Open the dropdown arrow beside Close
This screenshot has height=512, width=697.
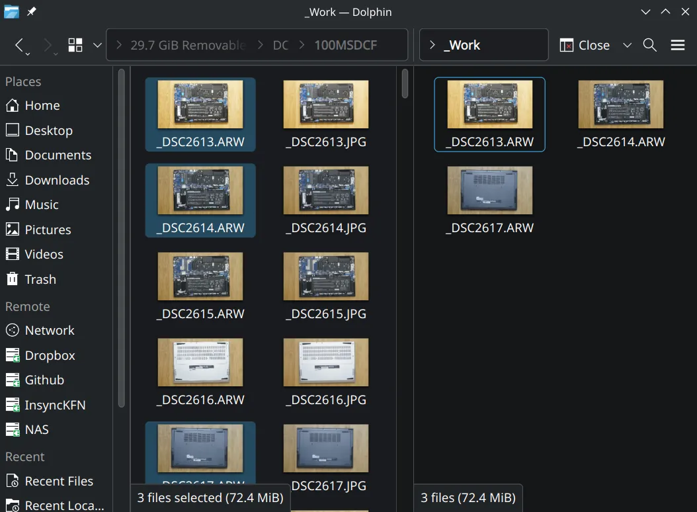[627, 45]
